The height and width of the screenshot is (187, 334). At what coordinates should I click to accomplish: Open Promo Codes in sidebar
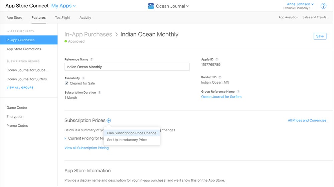[x=17, y=126]
